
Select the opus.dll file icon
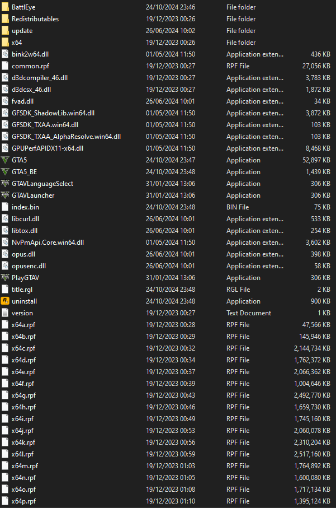coord(5,254)
